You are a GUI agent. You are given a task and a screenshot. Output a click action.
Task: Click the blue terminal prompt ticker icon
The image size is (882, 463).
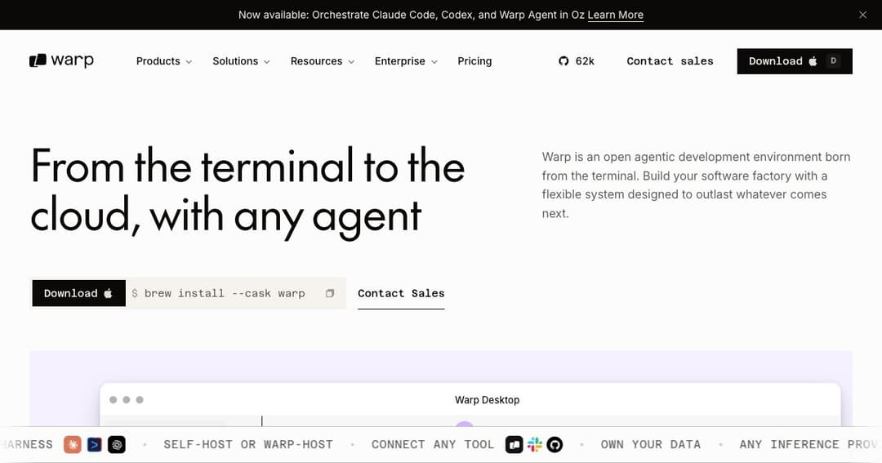95,444
